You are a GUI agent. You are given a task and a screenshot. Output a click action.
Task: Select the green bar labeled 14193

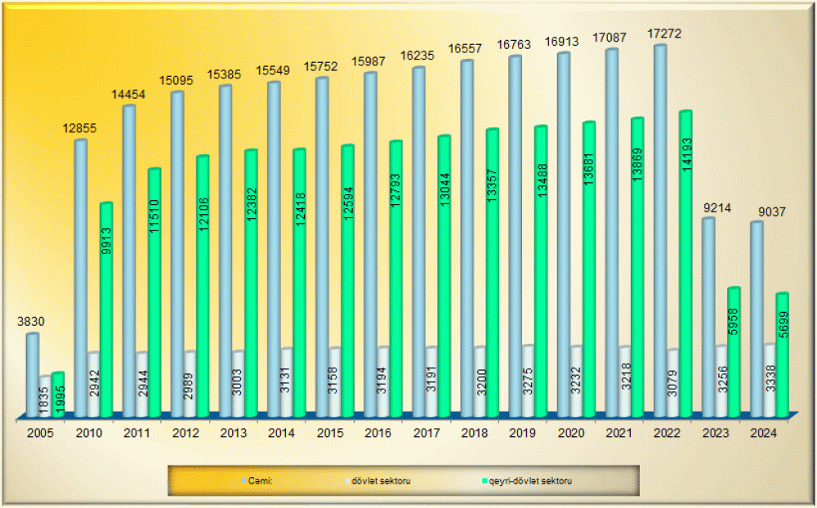pyautogui.click(x=685, y=261)
